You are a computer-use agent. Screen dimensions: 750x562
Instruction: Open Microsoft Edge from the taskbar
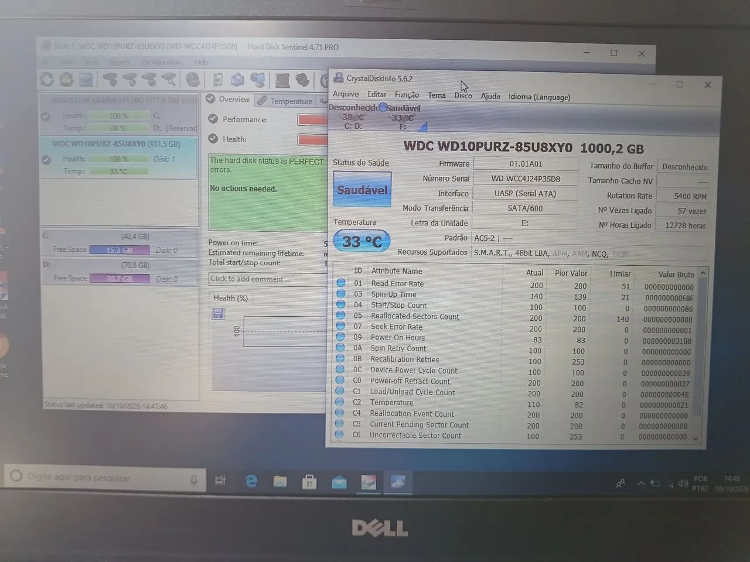[x=251, y=481]
